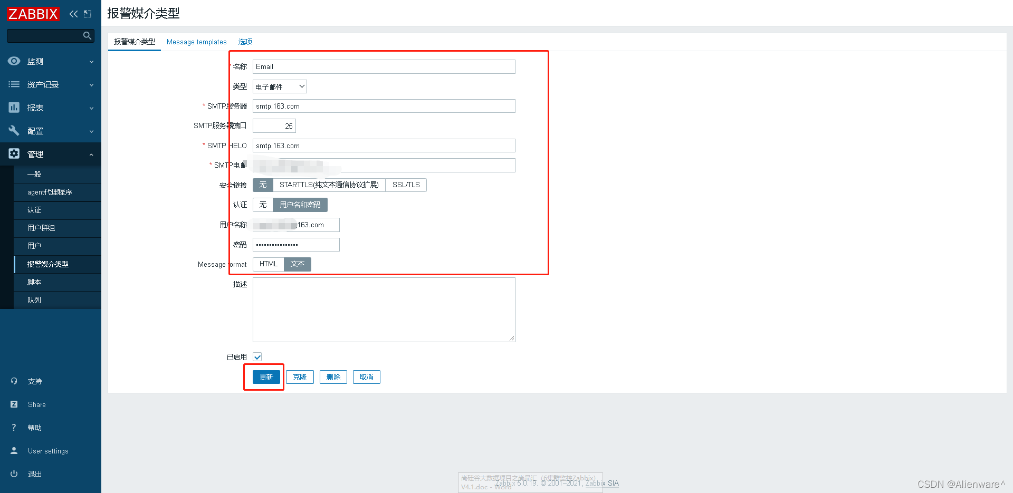Click the 克隆 button
Viewport: 1013px width, 493px height.
300,377
